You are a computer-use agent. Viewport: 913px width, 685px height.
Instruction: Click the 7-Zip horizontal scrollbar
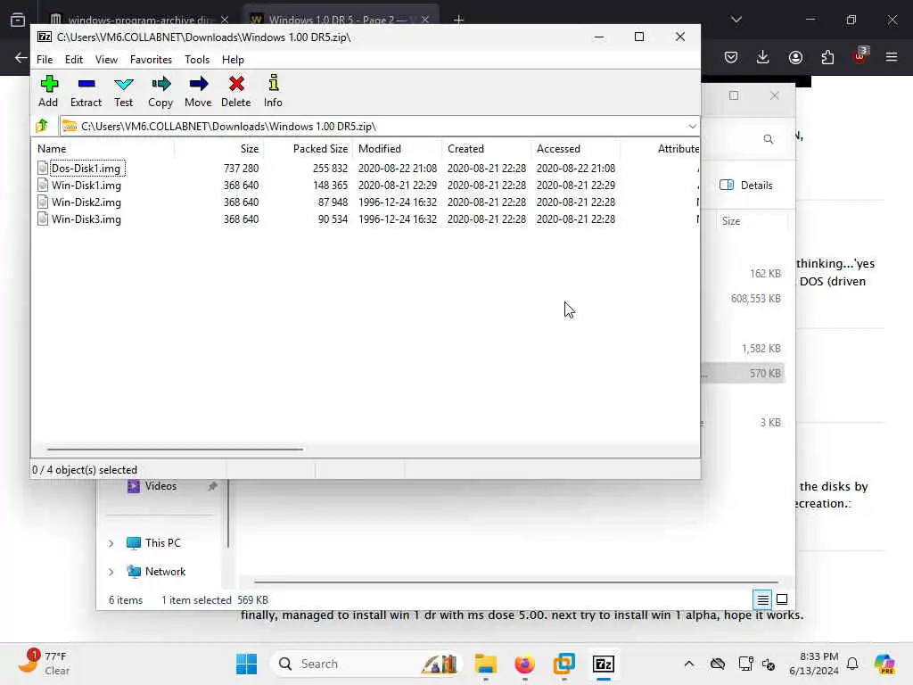tap(175, 450)
